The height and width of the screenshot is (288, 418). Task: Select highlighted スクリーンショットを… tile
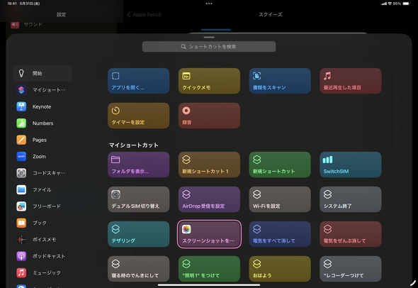coord(209,234)
